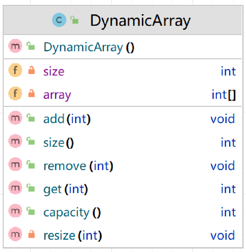Click int return type of capacity()
This screenshot has width=246, height=252.
click(228, 212)
